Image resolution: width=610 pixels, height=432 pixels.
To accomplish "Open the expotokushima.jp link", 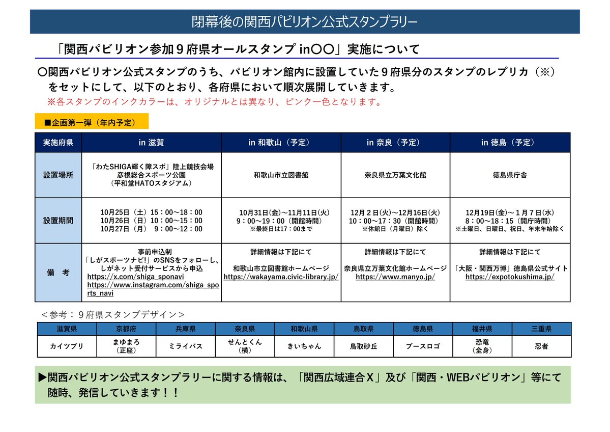I will [510, 277].
